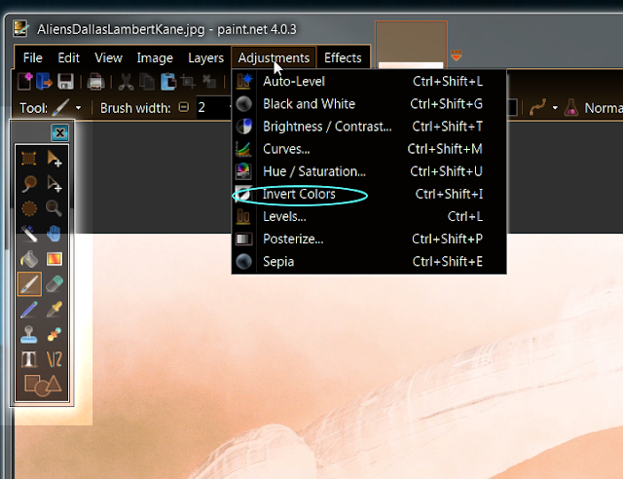Select the Zoom magnifier tool

click(x=55, y=208)
